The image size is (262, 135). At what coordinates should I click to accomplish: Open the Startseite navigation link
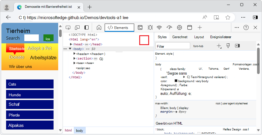[x=17, y=49]
